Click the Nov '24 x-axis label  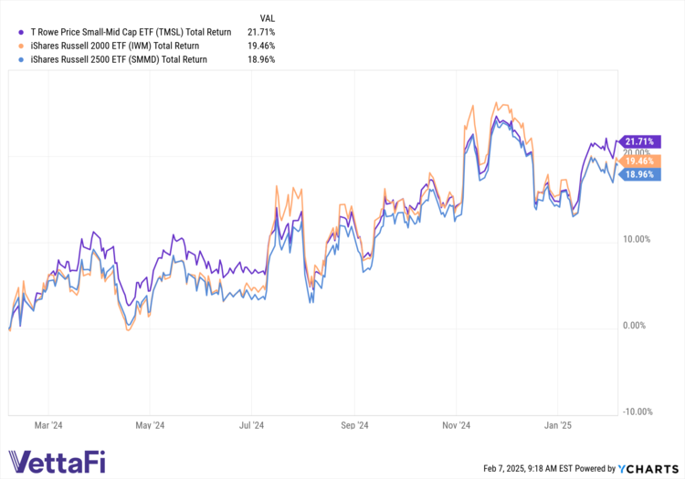pos(456,425)
